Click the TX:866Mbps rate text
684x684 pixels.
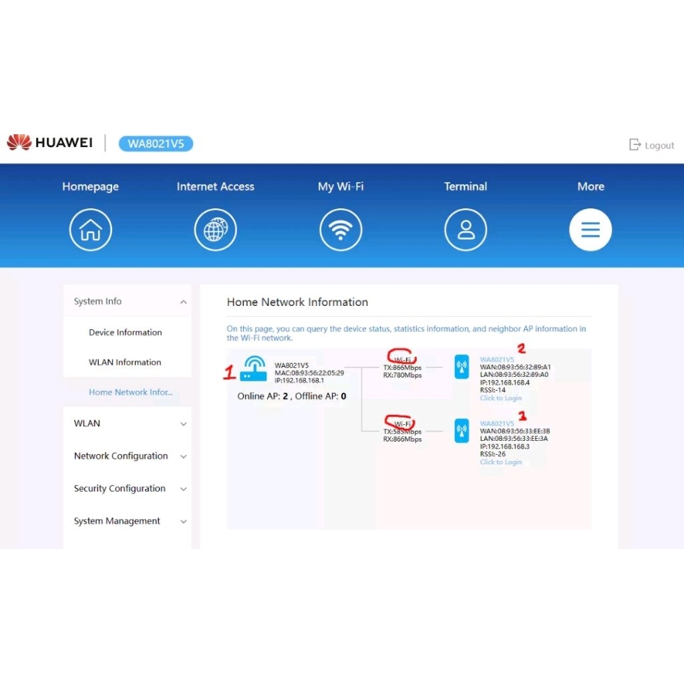pos(402,368)
